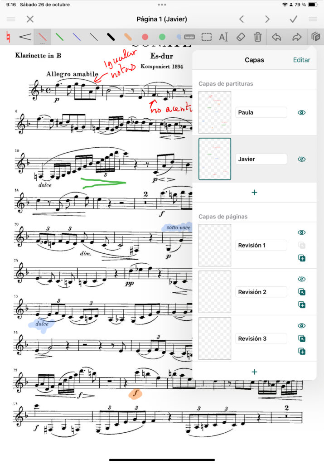Show the Revisión 2 page layer
This screenshot has width=324, height=464.
coord(301,279)
